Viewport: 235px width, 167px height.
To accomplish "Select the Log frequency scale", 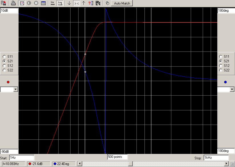I will point(60,3).
